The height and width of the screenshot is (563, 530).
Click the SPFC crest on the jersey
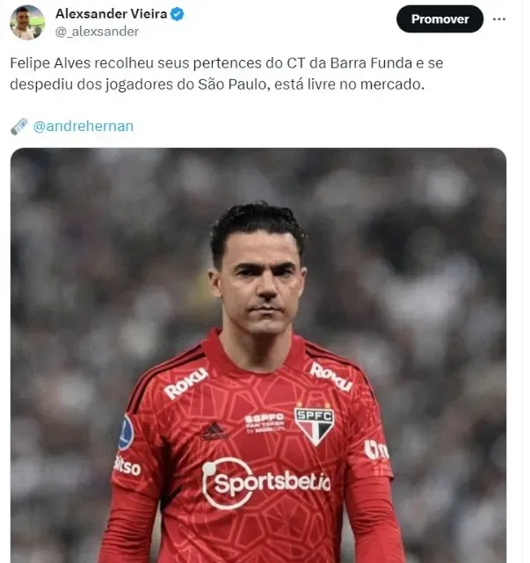click(x=314, y=425)
